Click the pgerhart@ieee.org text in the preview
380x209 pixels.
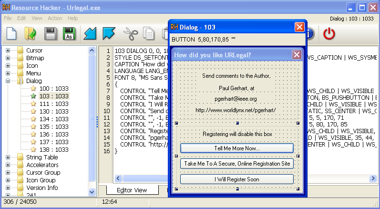coord(236,99)
